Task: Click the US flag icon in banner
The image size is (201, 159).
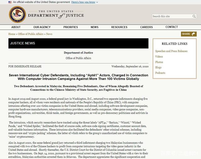Action: (10, 2)
